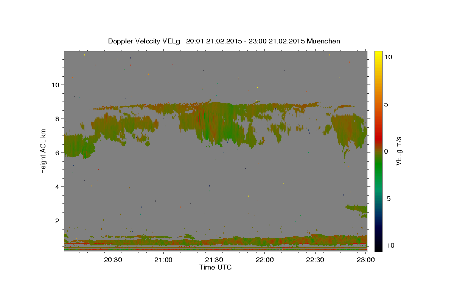Image resolution: width=454 pixels, height=302 pixels.
Task: Click the 'VELg m/s' colorbar label
Action: 398,151
